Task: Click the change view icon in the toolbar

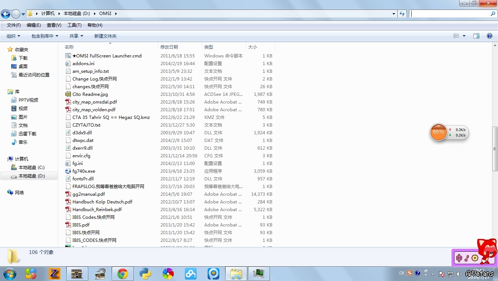Action: (x=456, y=36)
